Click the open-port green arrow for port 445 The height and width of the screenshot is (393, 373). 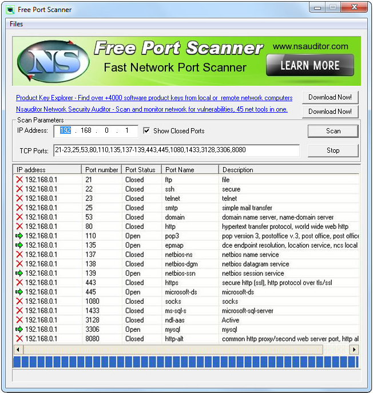[x=19, y=292]
